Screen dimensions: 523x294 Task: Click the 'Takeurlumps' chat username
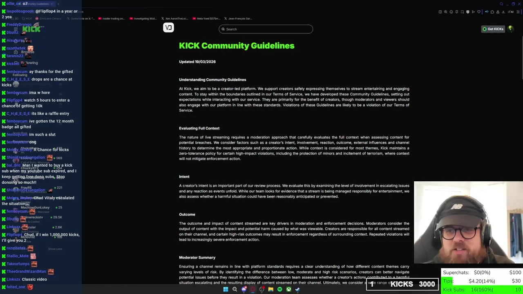18,264
